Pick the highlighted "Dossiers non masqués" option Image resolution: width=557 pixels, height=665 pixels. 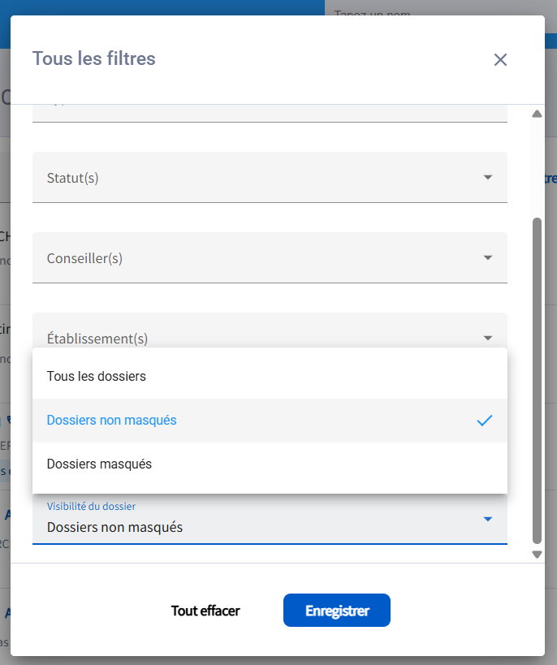click(x=112, y=421)
